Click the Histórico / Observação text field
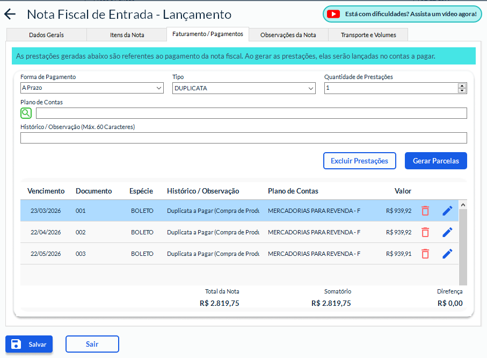487x358 pixels. 243,138
